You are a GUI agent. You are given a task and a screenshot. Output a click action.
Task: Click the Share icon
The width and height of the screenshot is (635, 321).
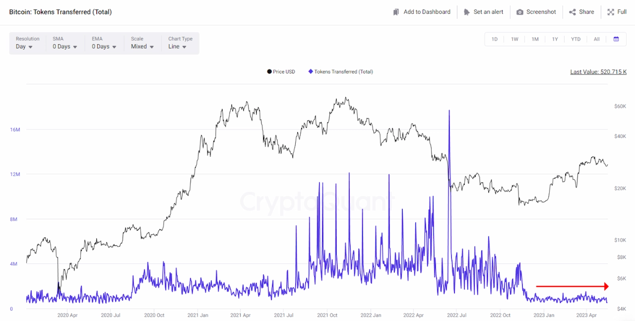(x=573, y=12)
